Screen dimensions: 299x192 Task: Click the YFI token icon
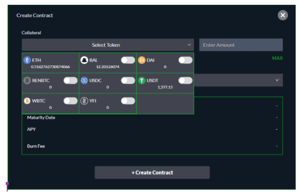(x=84, y=101)
